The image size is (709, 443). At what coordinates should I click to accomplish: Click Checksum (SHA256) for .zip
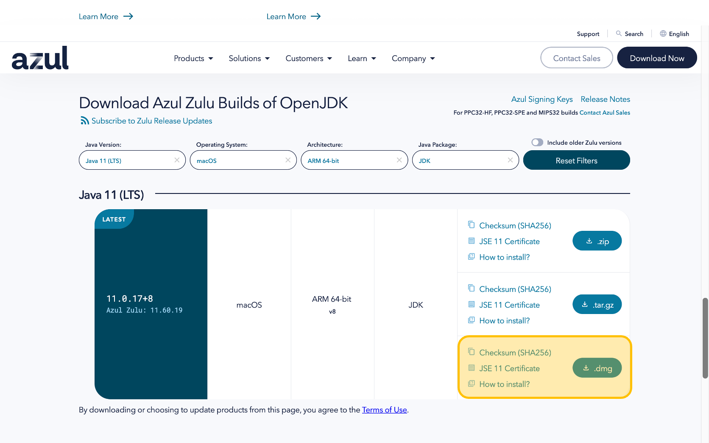(x=515, y=226)
